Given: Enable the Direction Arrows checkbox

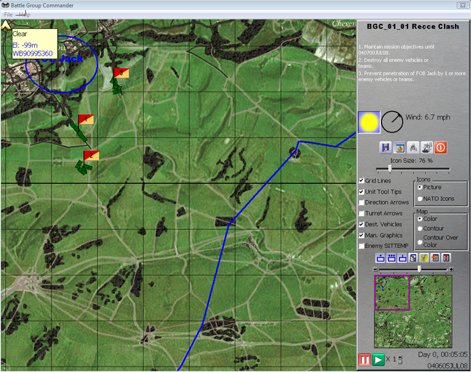Looking at the screenshot, I should (362, 202).
